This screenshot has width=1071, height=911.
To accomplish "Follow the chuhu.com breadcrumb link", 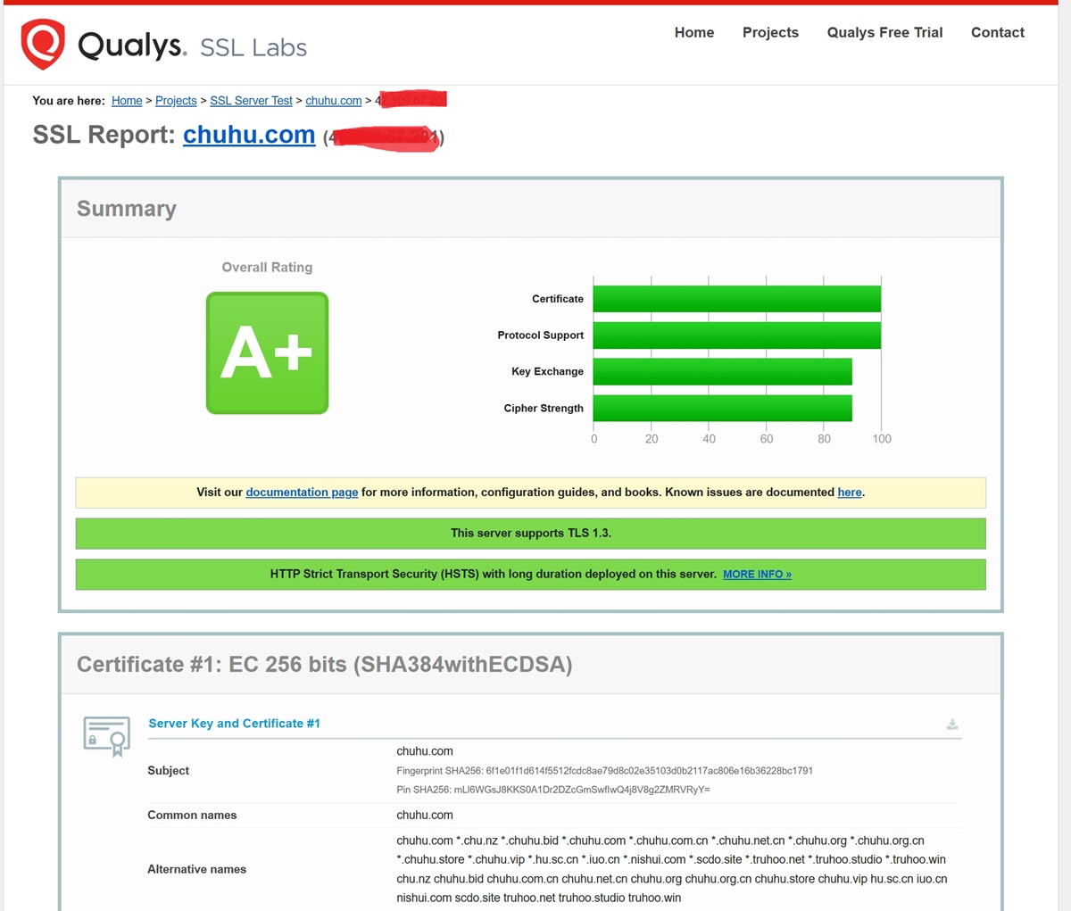I will pos(334,101).
